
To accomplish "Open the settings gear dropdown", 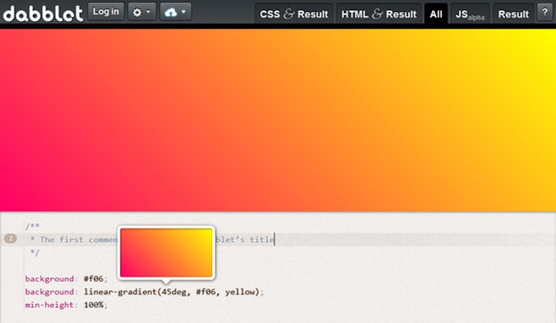I will point(142,11).
